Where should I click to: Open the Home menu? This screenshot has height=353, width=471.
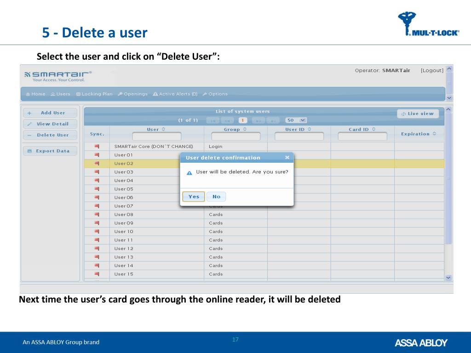(36, 94)
